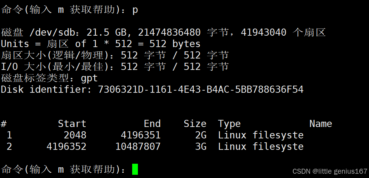Click the typed p command at top

(x=135, y=10)
